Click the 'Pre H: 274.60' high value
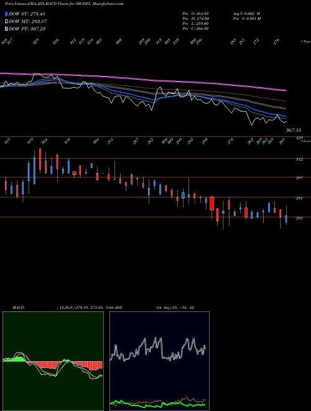311x411 pixels. point(195,18)
